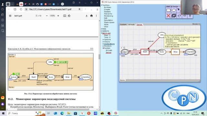This screenshot has height=116, width=207.
Task: Expand the Declarations node
Action: tap(103, 44)
